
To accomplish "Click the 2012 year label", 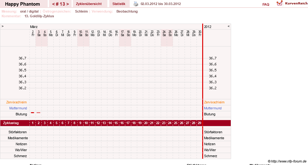I will coord(208,27).
